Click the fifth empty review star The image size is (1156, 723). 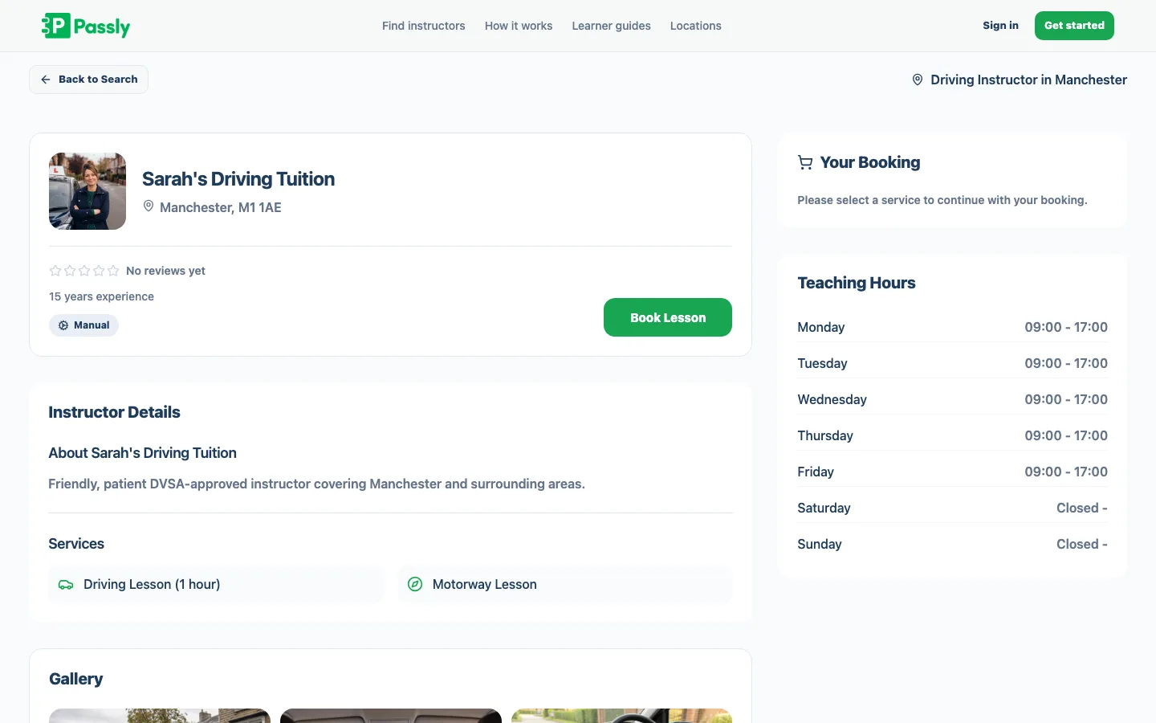point(113,271)
